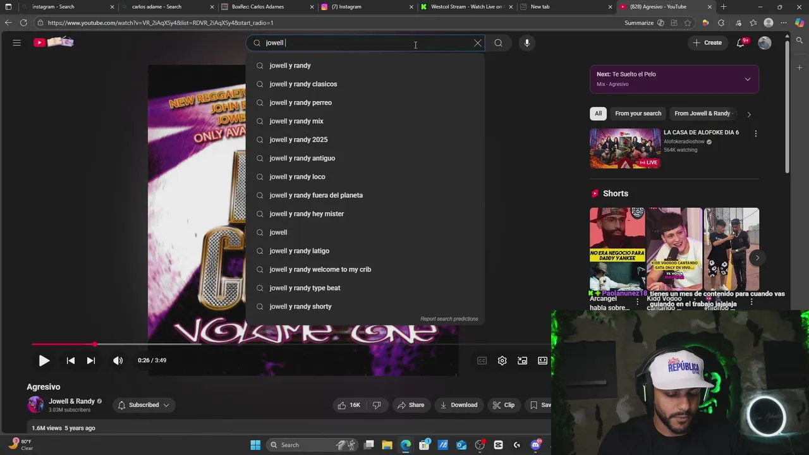The height and width of the screenshot is (455, 809).
Task: Clear the search box with the X
Action: click(478, 43)
